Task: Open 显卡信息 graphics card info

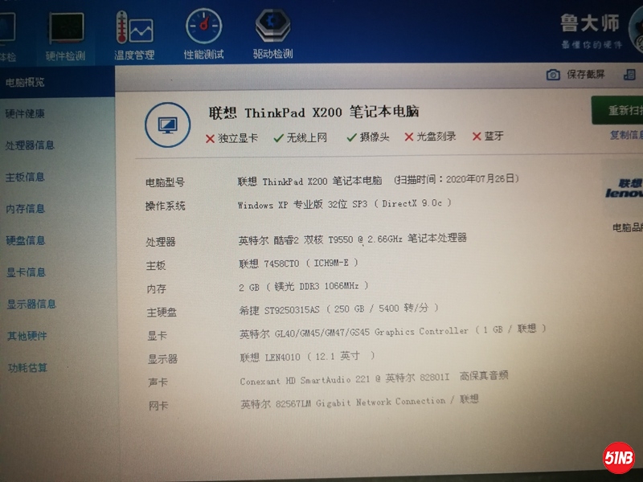Action: click(27, 272)
